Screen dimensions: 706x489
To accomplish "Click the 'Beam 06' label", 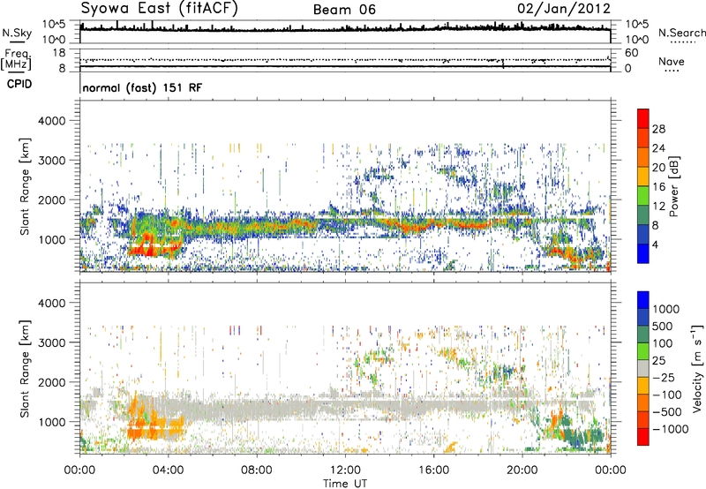I will (x=344, y=10).
